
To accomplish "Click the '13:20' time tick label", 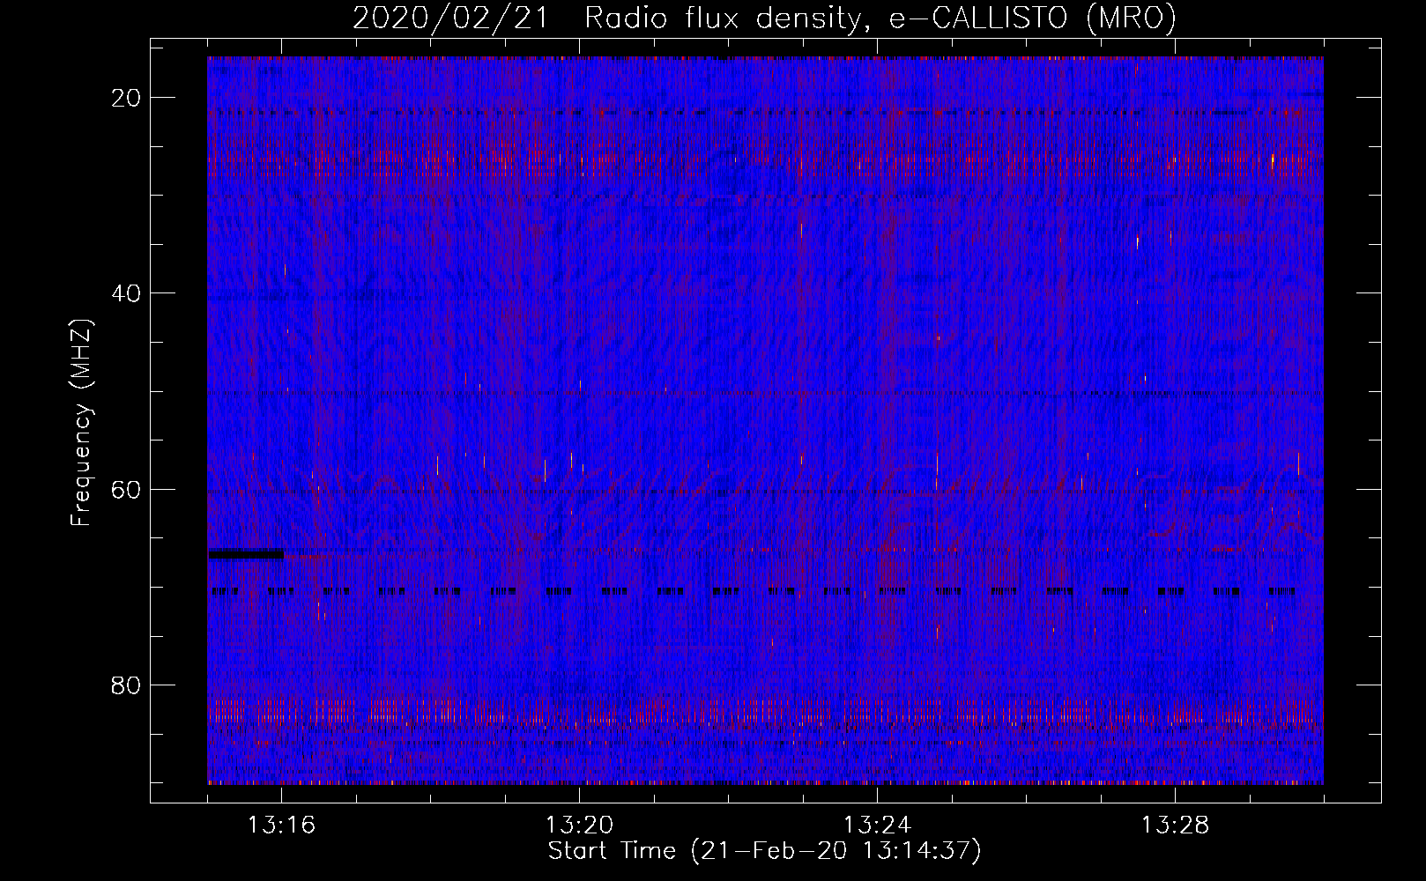I will coord(579,825).
